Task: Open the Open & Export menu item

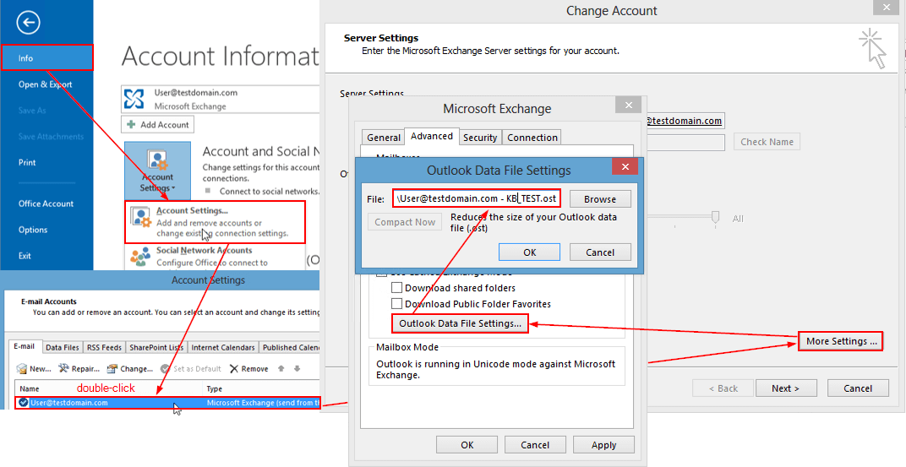Action: pyautogui.click(x=45, y=84)
